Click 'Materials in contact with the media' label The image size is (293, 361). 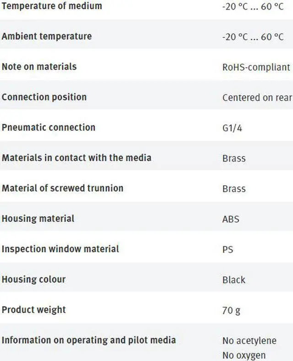(76, 158)
